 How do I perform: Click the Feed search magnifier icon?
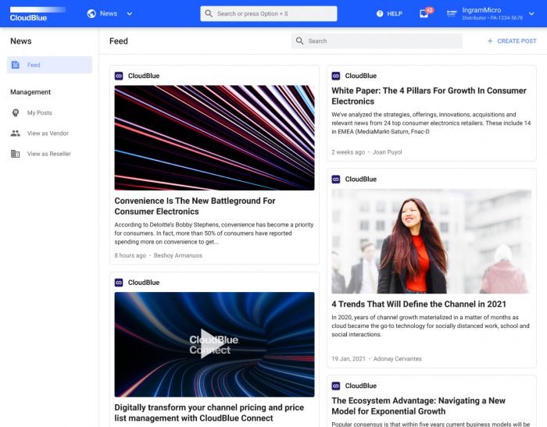point(299,41)
